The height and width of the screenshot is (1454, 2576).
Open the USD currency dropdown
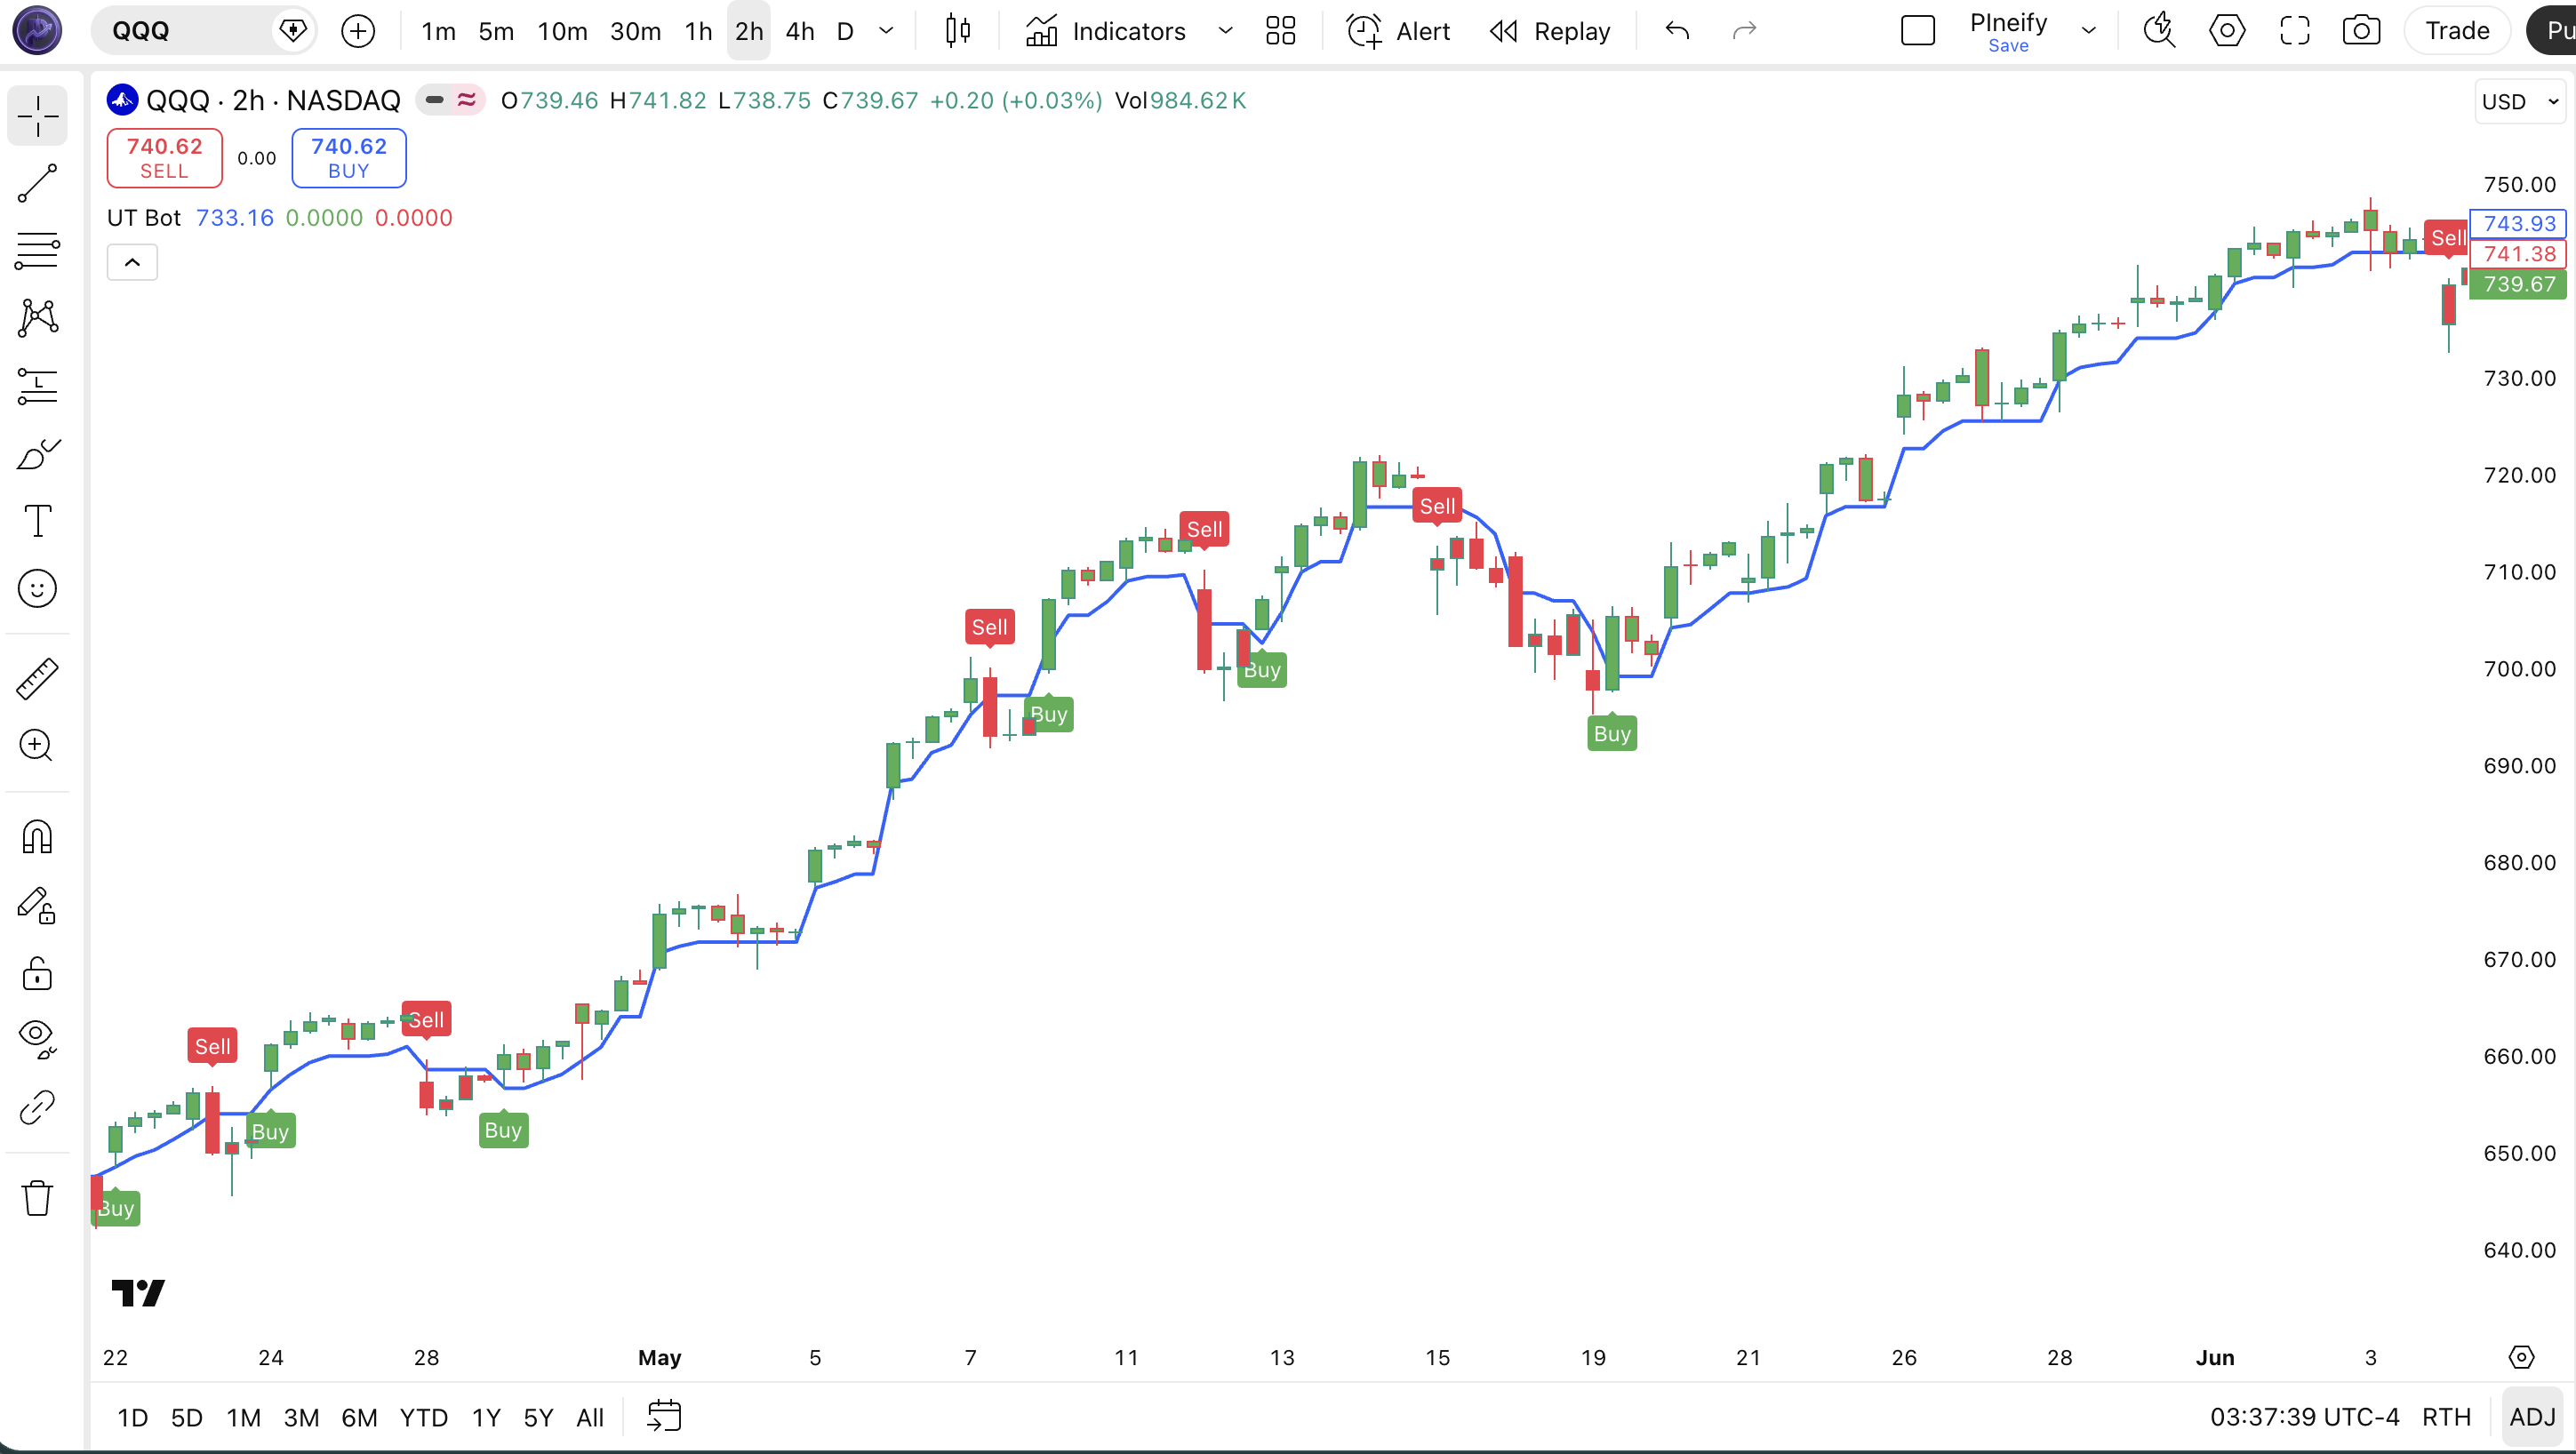[x=2520, y=102]
